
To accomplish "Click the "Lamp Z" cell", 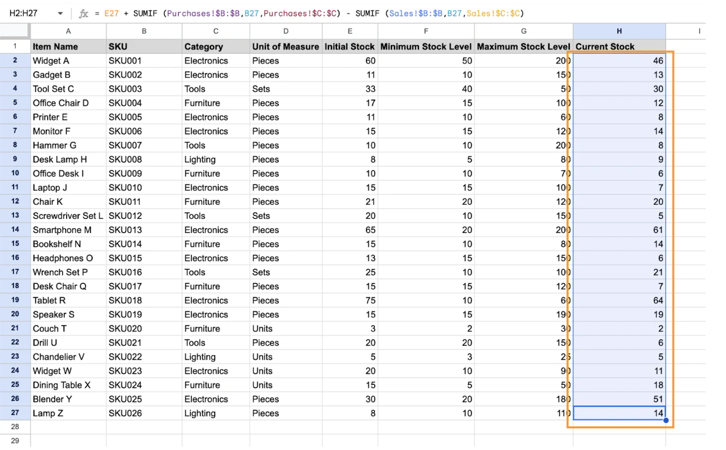I will 68,413.
